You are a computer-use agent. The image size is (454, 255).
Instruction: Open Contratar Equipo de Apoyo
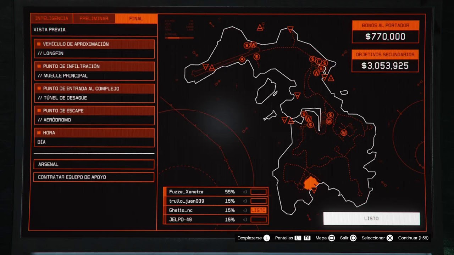click(x=94, y=177)
